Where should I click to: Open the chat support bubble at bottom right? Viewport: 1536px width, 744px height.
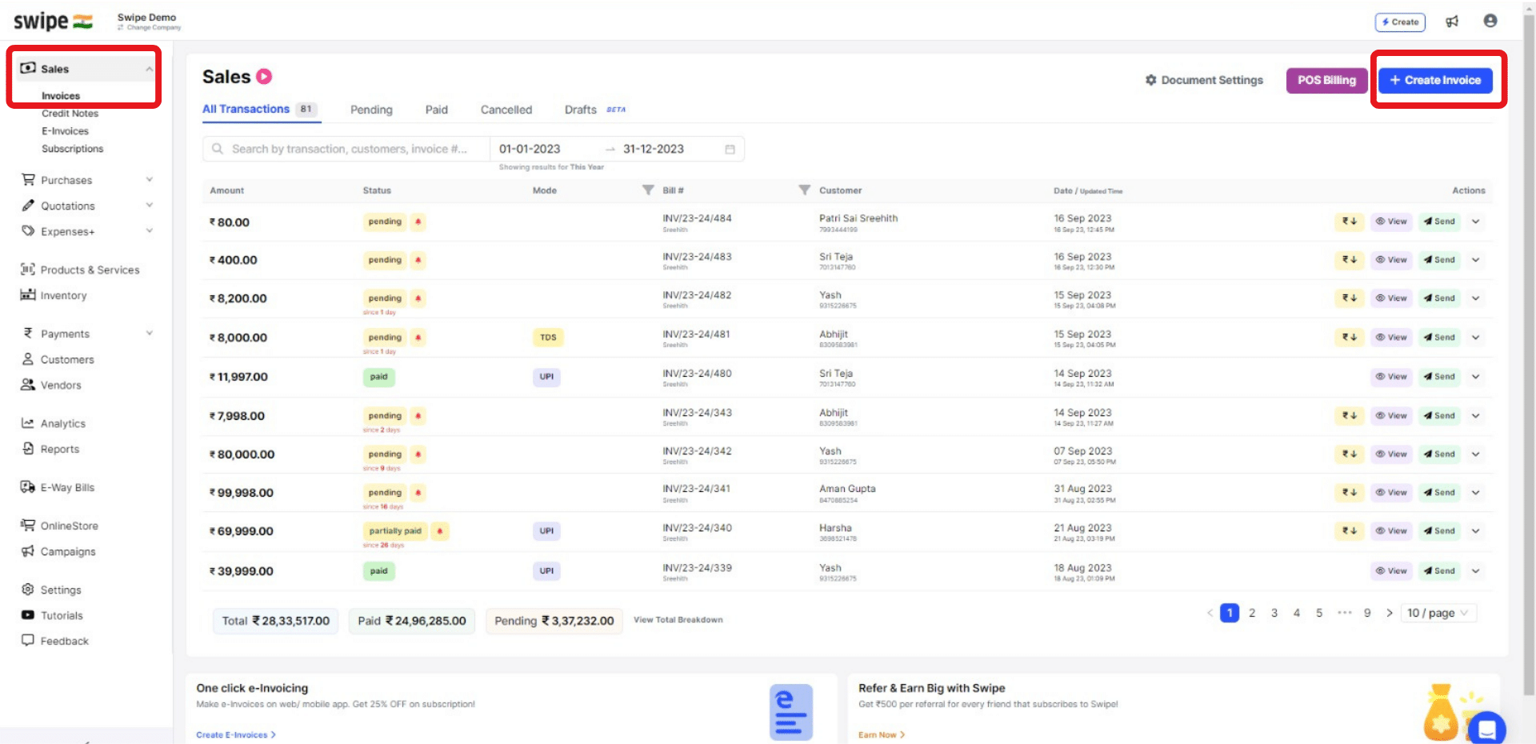[1487, 729]
